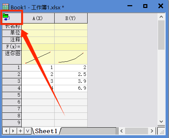The height and width of the screenshot is (138, 169).
Task: Click the horizontal scrollbar thumb
Action: (137, 131)
